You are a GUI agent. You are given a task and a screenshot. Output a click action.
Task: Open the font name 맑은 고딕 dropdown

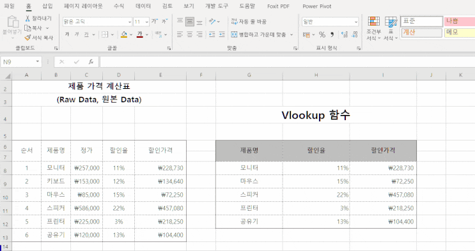[x=130, y=22]
